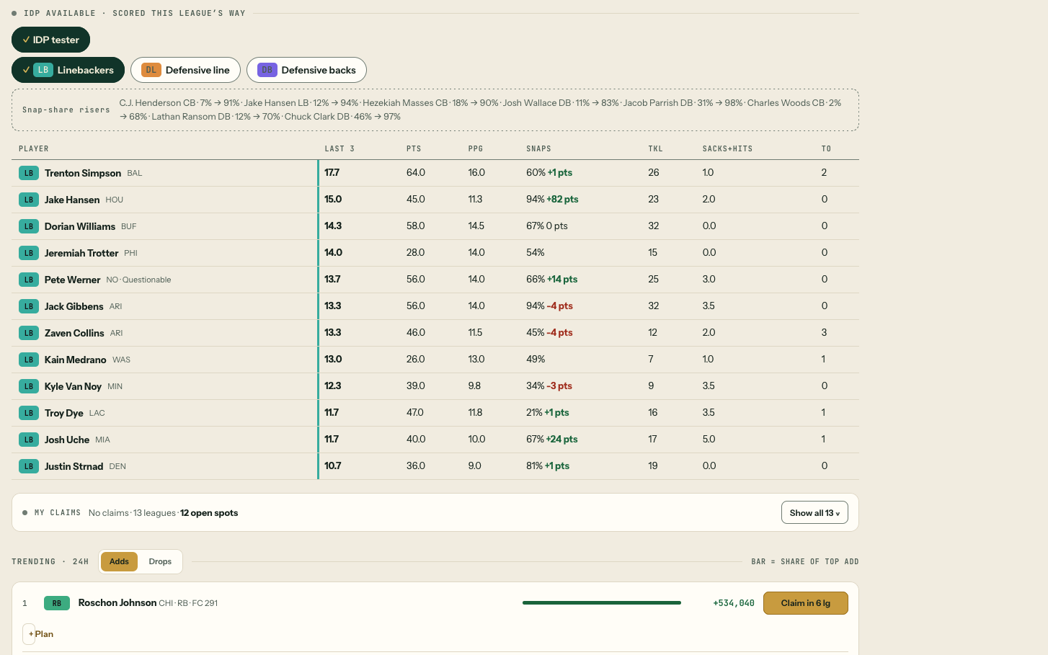Screen dimensions: 1048x655
Task: Click the LB badge for Josh Uche
Action: [x=29, y=440]
